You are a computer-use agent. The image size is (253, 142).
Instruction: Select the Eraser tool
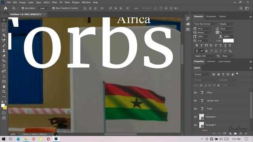point(4,56)
